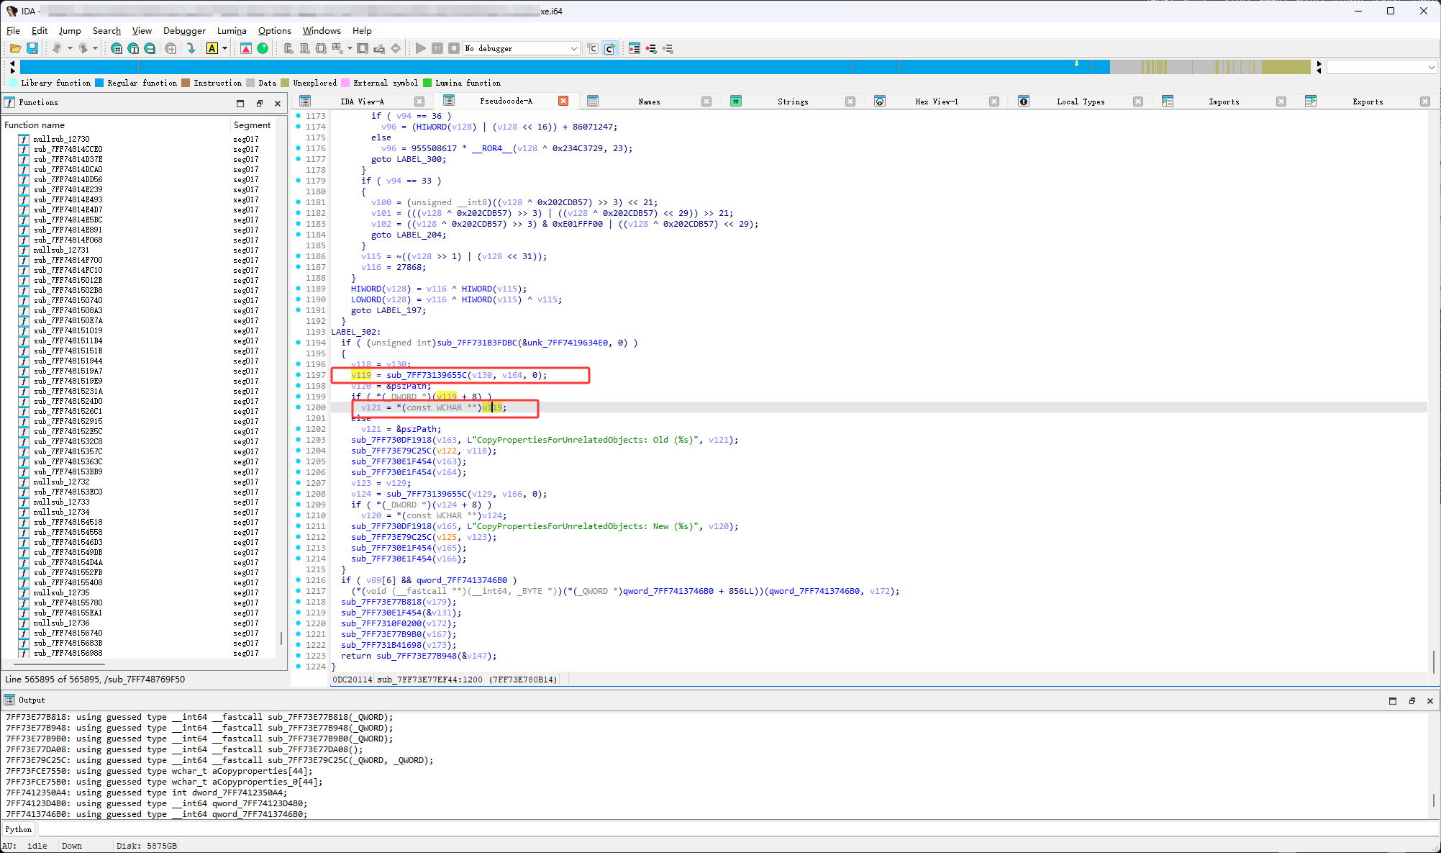
Task: Expand dropdown arrow beside yellow A icon
Action: (224, 48)
